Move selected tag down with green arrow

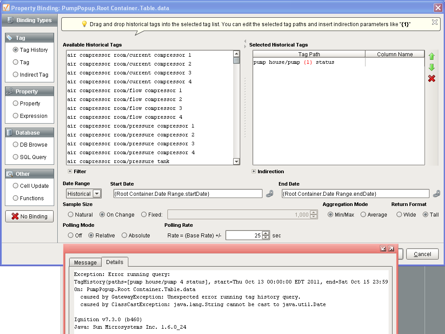(431, 67)
